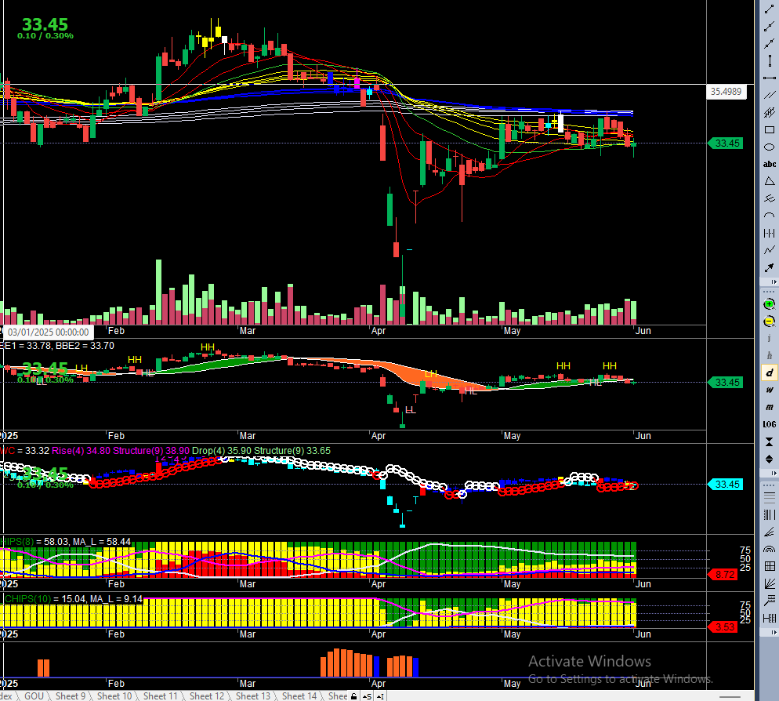Click the cyan 33.45 price label
This screenshot has width=779, height=701.
[x=726, y=485]
